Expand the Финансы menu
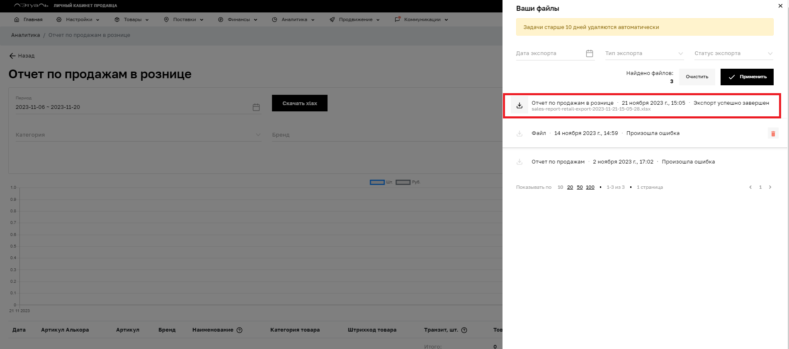The image size is (789, 349). tap(238, 19)
